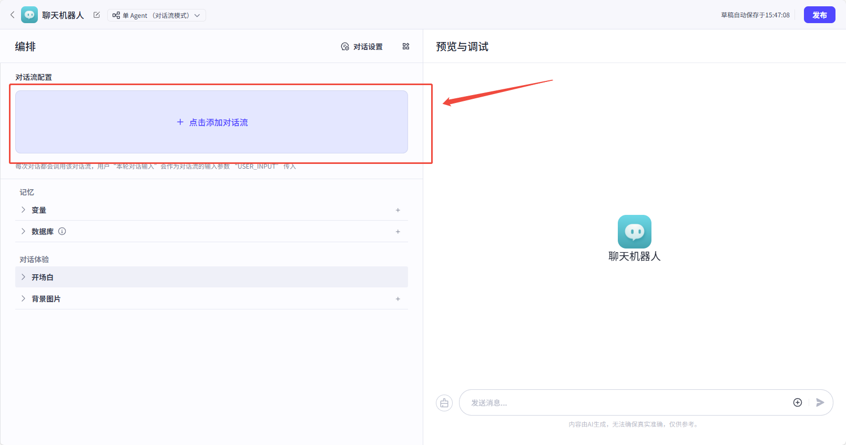
Task: Click the back arrow icon
Action: pos(13,15)
